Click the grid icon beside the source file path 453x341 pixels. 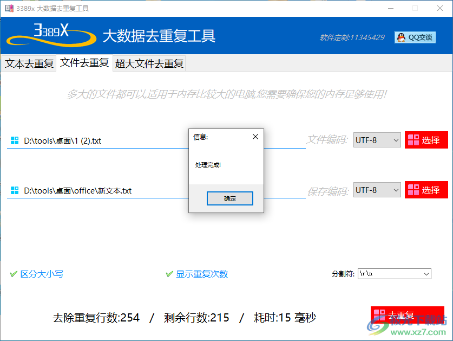coord(15,140)
